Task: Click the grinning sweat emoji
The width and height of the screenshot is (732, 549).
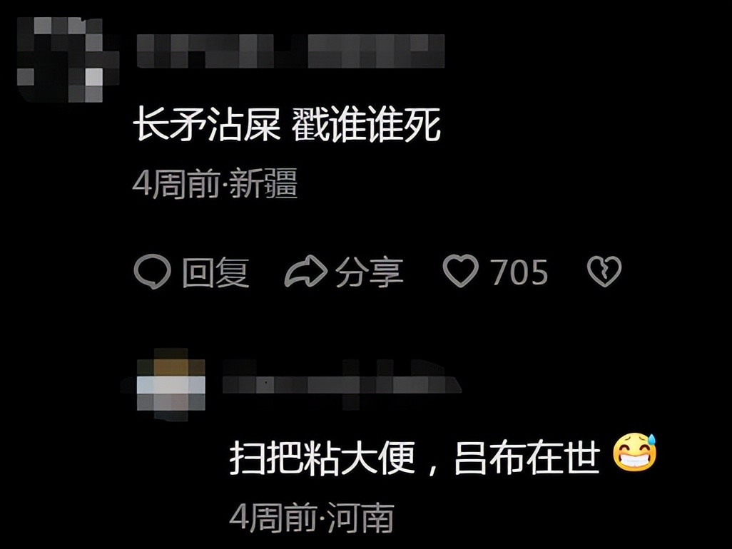Action: click(x=634, y=453)
